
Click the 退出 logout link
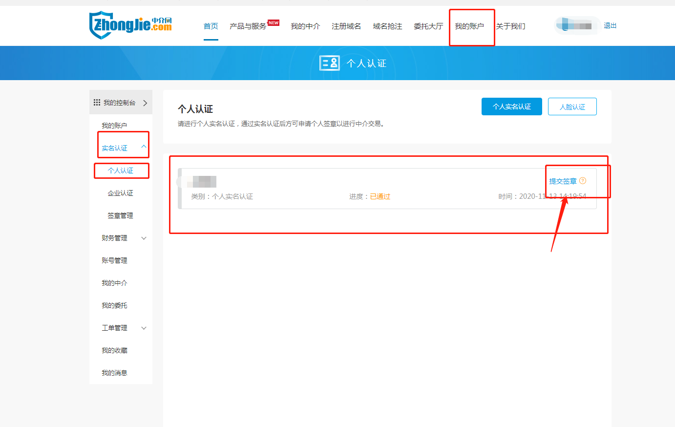pyautogui.click(x=610, y=25)
